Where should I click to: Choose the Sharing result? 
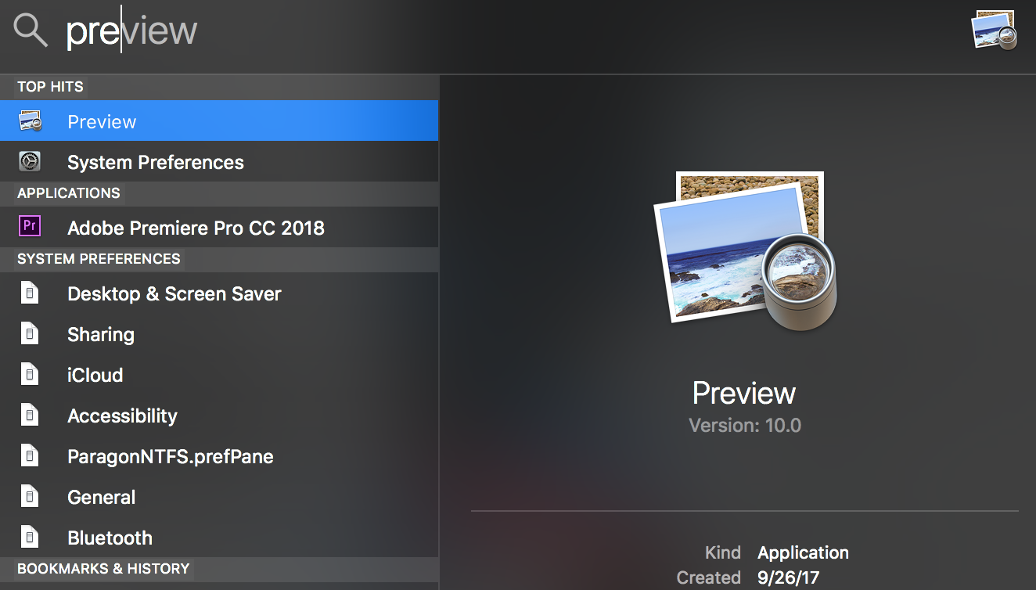click(x=219, y=334)
